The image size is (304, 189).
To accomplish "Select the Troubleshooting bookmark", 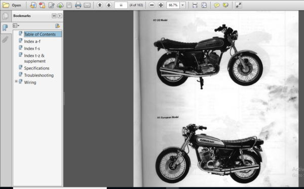I will point(39,75).
